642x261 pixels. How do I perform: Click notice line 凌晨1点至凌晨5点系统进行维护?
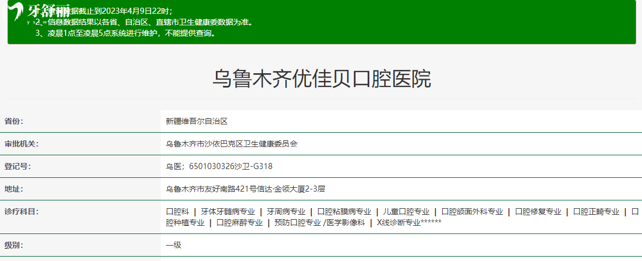125,33
